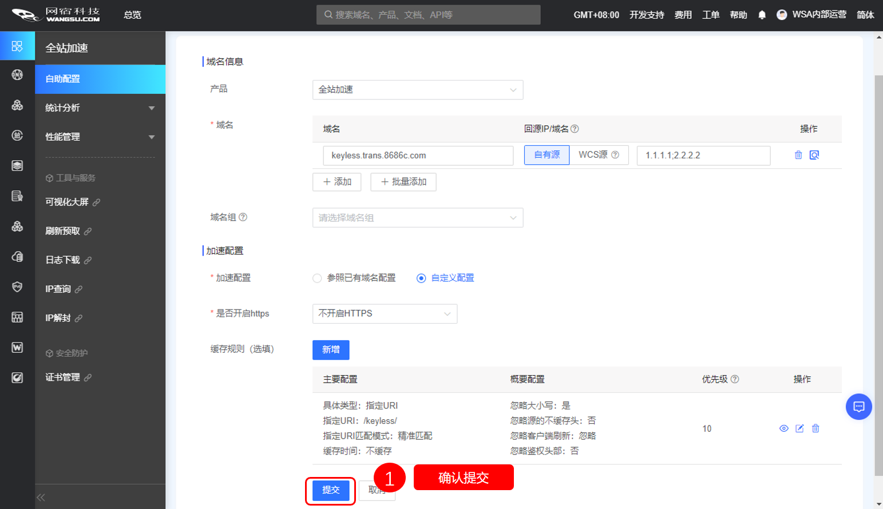Select 参照已有域名配置 radio option
883x509 pixels.
point(317,279)
